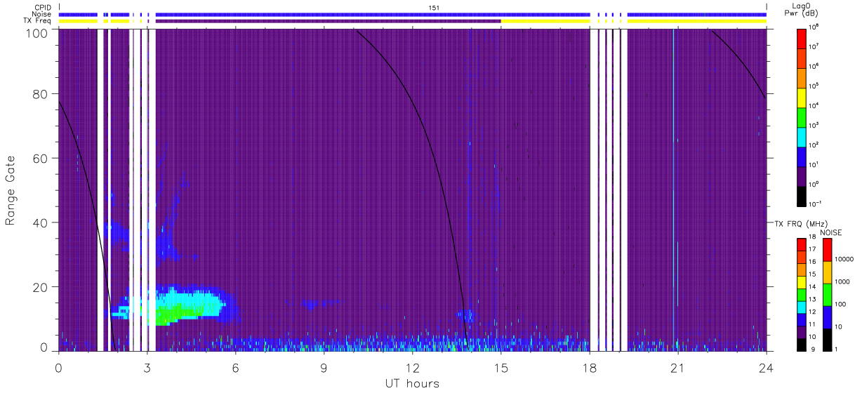The width and height of the screenshot is (862, 398).
Task: Select the blue band in Lag0 Pwr colorbar
Action: (802, 157)
